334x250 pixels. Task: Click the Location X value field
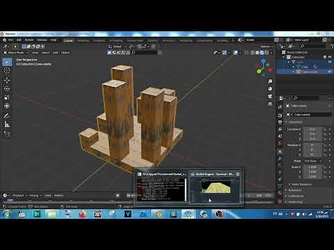click(x=312, y=129)
